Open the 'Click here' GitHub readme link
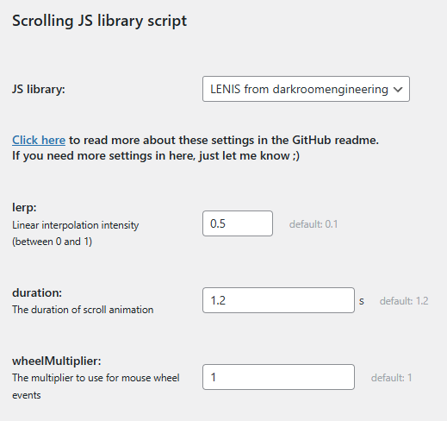The width and height of the screenshot is (447, 421). click(x=39, y=141)
